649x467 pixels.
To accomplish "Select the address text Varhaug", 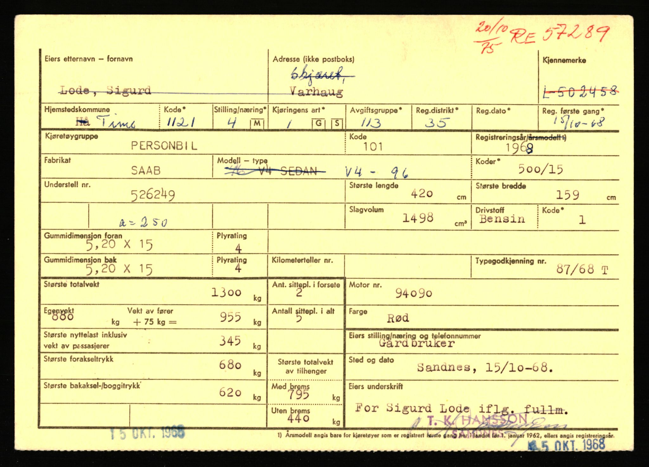I will 316,92.
